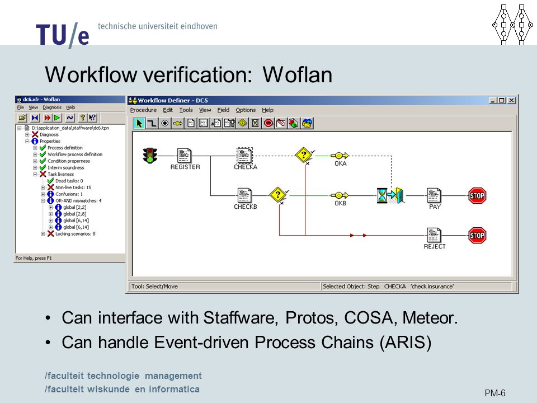Click the CHECKA step on the canvas
Viewport: 537px width, 403px height.
(244, 156)
